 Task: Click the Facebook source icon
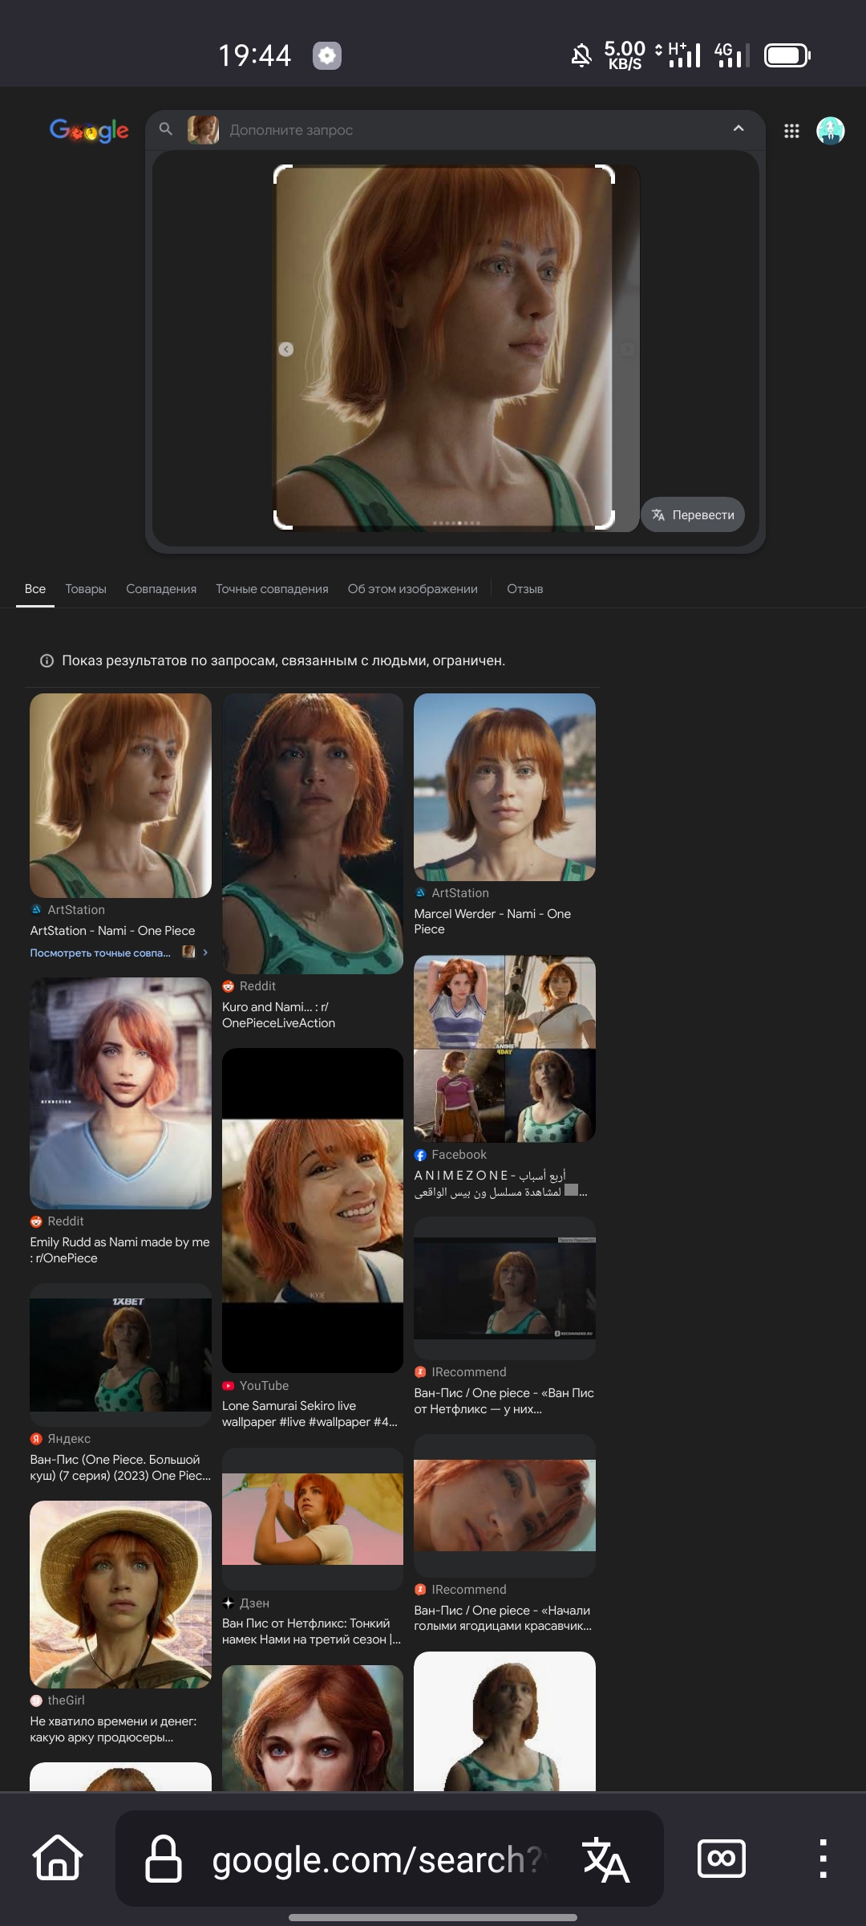[420, 1155]
